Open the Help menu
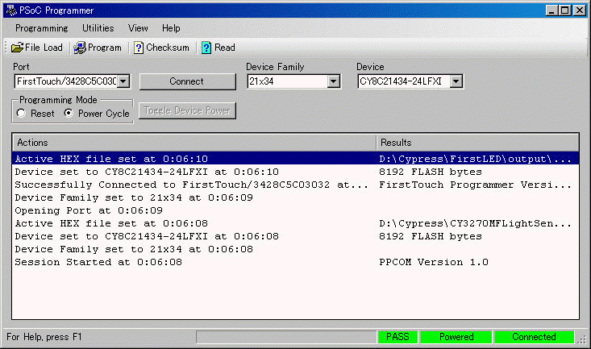This screenshot has width=591, height=349. pyautogui.click(x=171, y=28)
